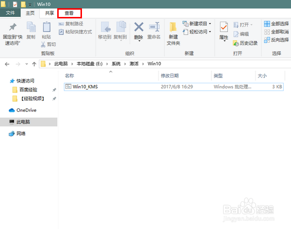291x229 pixels.
Task: Select the Win10_KMS file
Action: (x=174, y=87)
